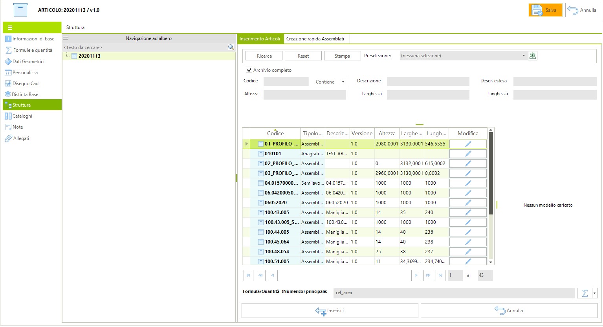Click the top Annulla button
This screenshot has width=603, height=327.
point(583,10)
